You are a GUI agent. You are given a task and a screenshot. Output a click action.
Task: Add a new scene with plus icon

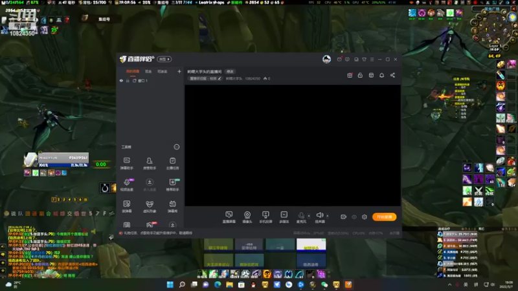tap(179, 71)
